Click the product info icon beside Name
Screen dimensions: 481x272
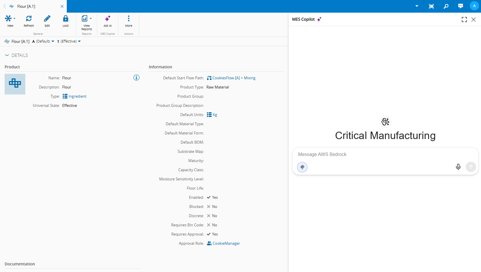tap(136, 78)
